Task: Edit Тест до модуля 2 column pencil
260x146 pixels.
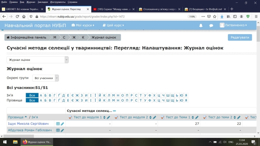Action: 154,117
